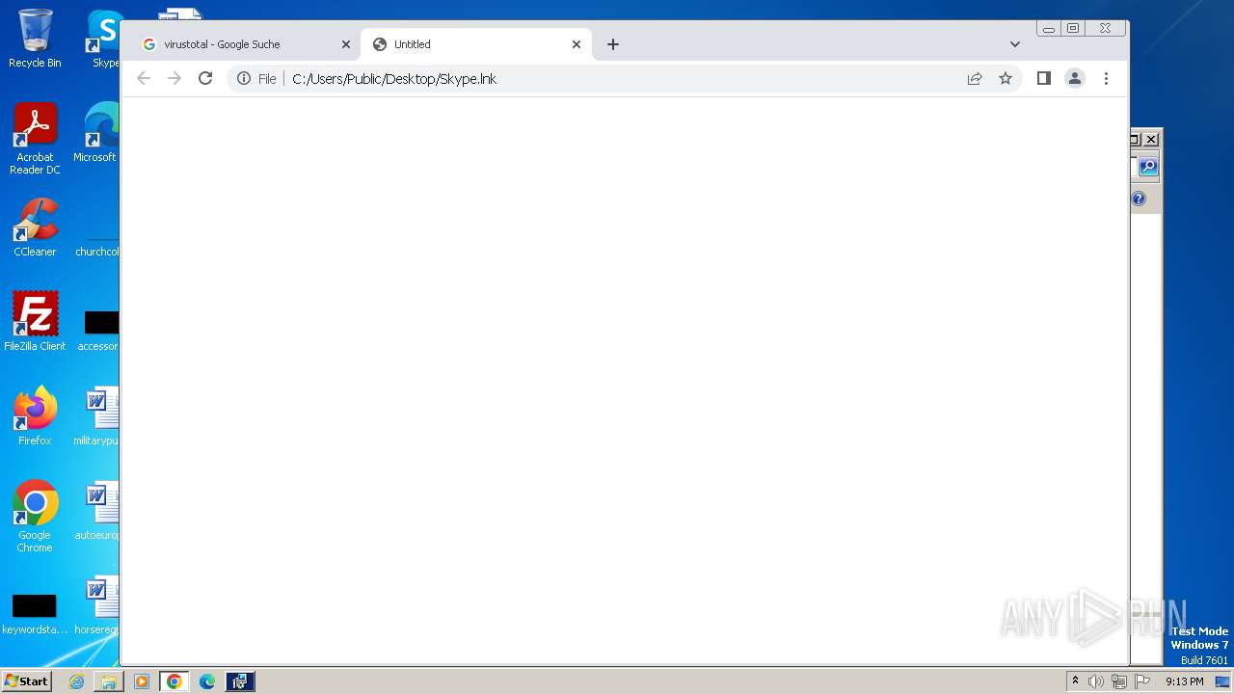This screenshot has height=694, width=1234.
Task: Click the Show desktop button
Action: (1222, 681)
